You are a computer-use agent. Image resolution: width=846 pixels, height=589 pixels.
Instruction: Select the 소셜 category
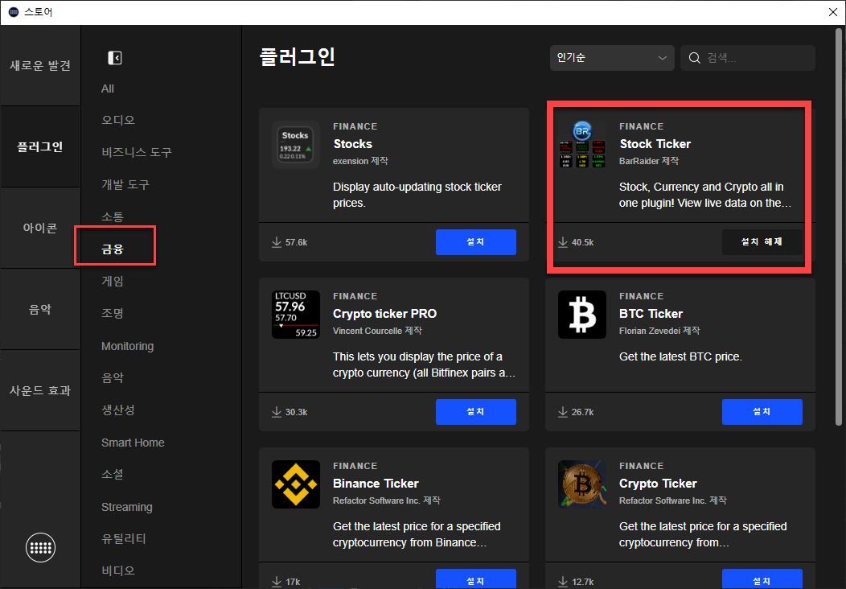(x=113, y=475)
